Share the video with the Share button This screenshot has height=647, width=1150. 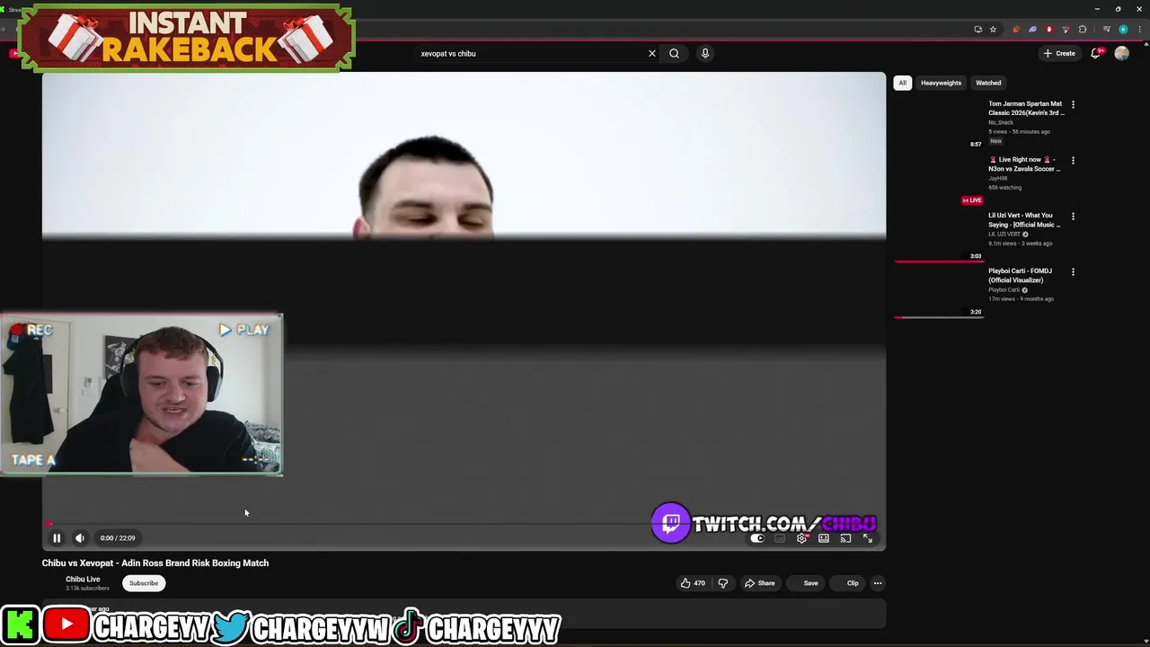point(759,583)
